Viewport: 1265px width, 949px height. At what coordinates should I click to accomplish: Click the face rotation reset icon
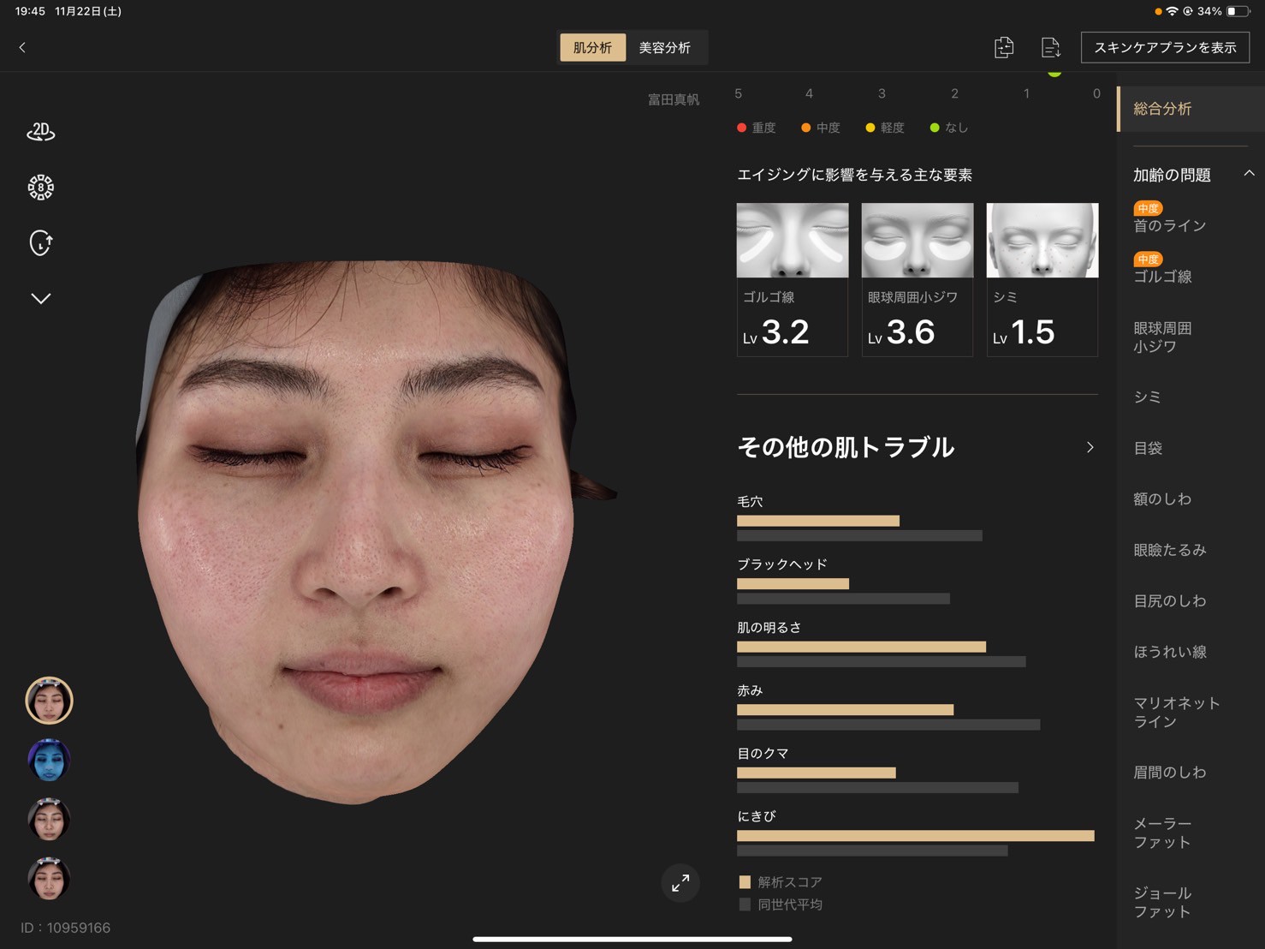(40, 243)
